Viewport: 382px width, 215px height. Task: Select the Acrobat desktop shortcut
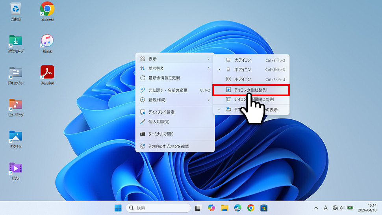47,75
